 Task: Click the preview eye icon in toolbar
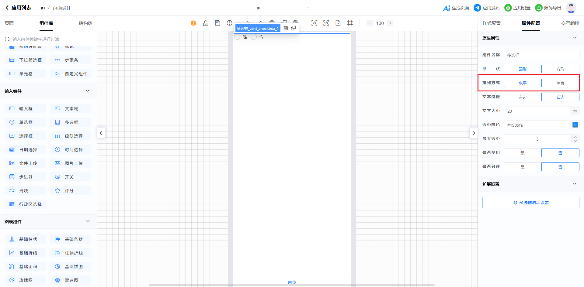point(314,23)
